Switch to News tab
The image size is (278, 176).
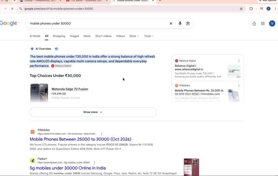pyautogui.click(x=87, y=36)
